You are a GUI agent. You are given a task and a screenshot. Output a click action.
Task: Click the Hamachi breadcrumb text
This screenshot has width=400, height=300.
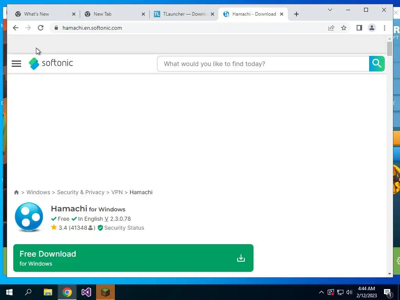141,192
